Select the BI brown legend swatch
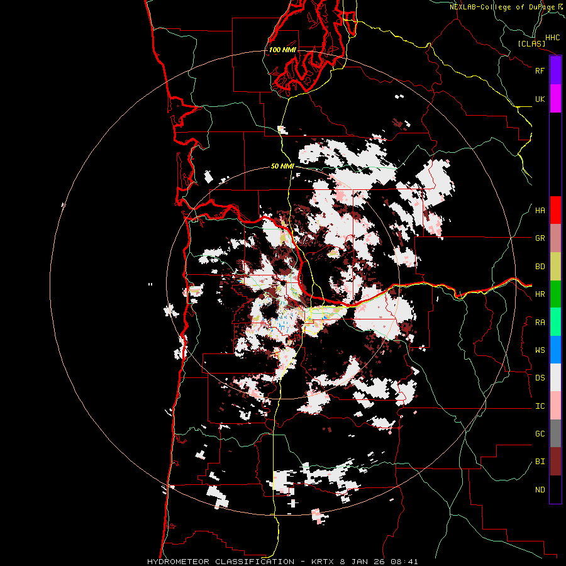Viewport: 566px width, 566px height. click(555, 462)
